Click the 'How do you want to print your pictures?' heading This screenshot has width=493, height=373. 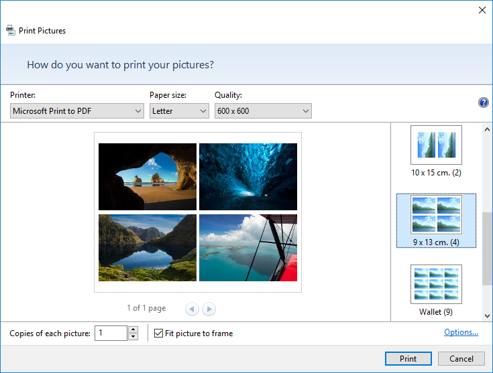[x=121, y=65]
